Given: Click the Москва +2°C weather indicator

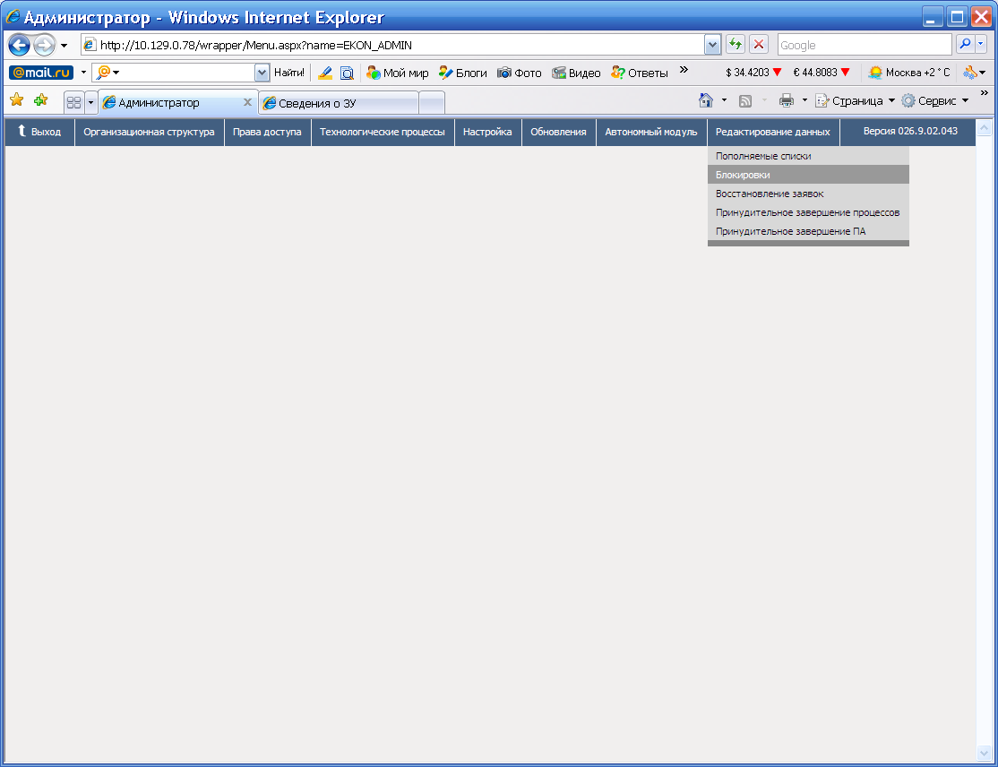Looking at the screenshot, I should point(909,73).
